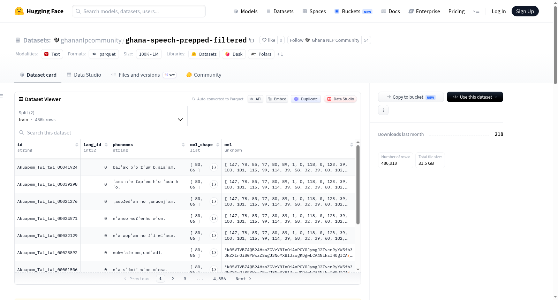This screenshot has width=558, height=300.
Task: Show the +1 additional libraries
Action: tap(280, 54)
